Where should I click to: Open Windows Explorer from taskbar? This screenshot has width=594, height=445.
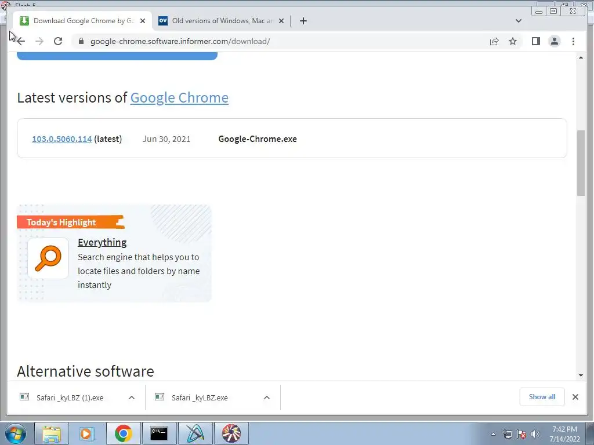[52, 433]
